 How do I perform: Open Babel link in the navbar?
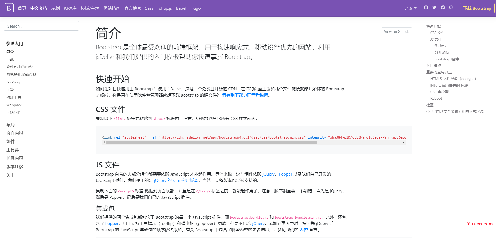tap(181, 8)
